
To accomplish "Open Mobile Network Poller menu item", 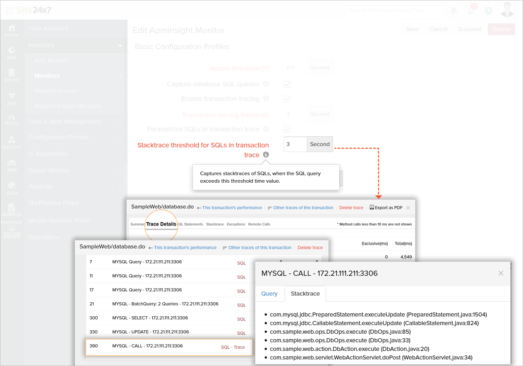I will (x=59, y=221).
